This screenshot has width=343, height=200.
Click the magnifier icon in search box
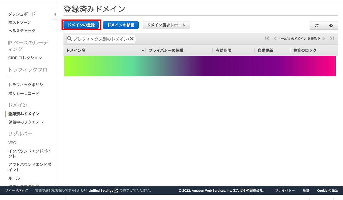[70, 39]
